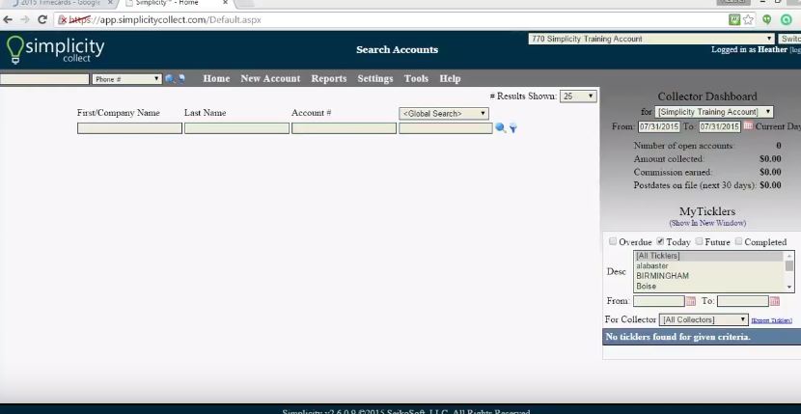Viewport: 801px width, 414px height.
Task: Select BIRMINGHAM in the Desc list
Action: (709, 276)
